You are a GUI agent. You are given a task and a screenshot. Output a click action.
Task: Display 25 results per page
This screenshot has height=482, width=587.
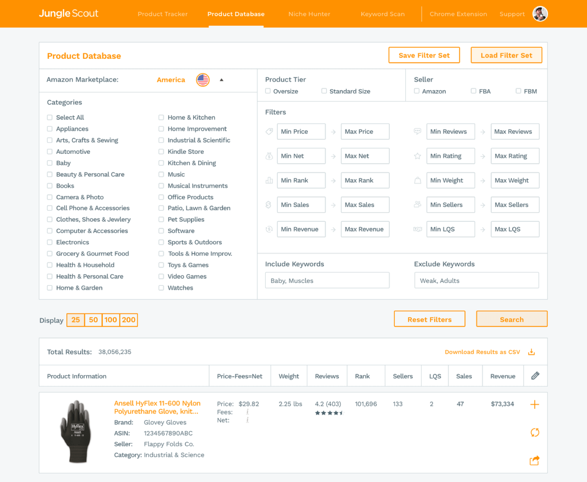tap(76, 320)
